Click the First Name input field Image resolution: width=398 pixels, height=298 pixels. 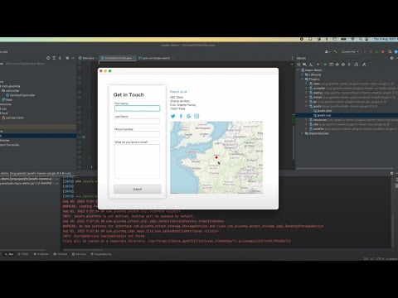[137, 108]
